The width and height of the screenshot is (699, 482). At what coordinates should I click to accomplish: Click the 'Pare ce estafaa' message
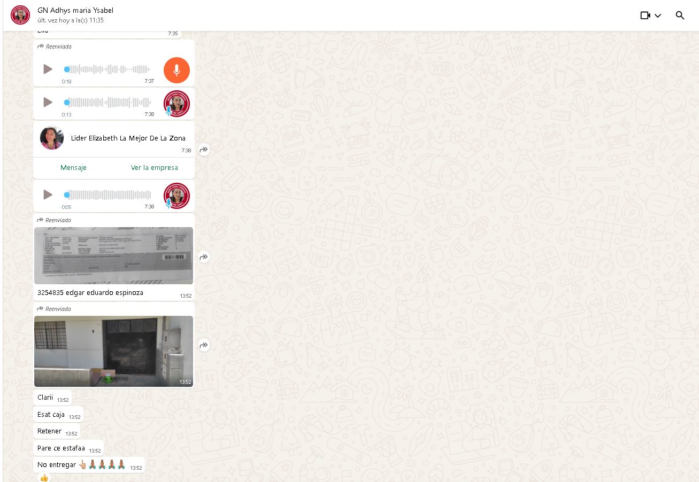(x=68, y=448)
